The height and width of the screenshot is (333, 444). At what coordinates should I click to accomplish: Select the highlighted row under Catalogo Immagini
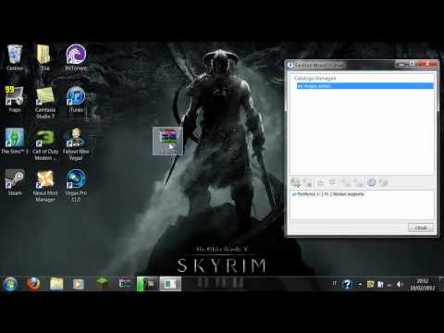pos(365,86)
